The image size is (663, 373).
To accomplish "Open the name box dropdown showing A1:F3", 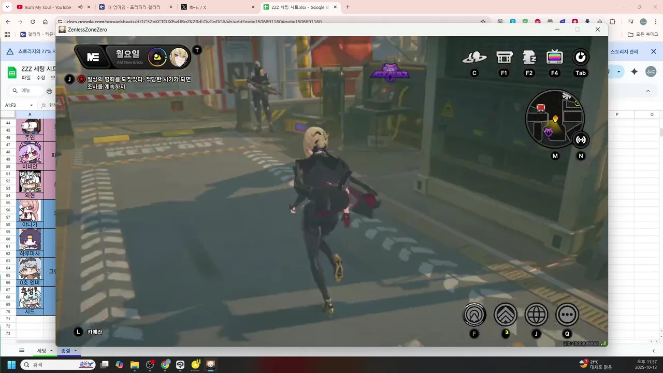I will 31,105.
